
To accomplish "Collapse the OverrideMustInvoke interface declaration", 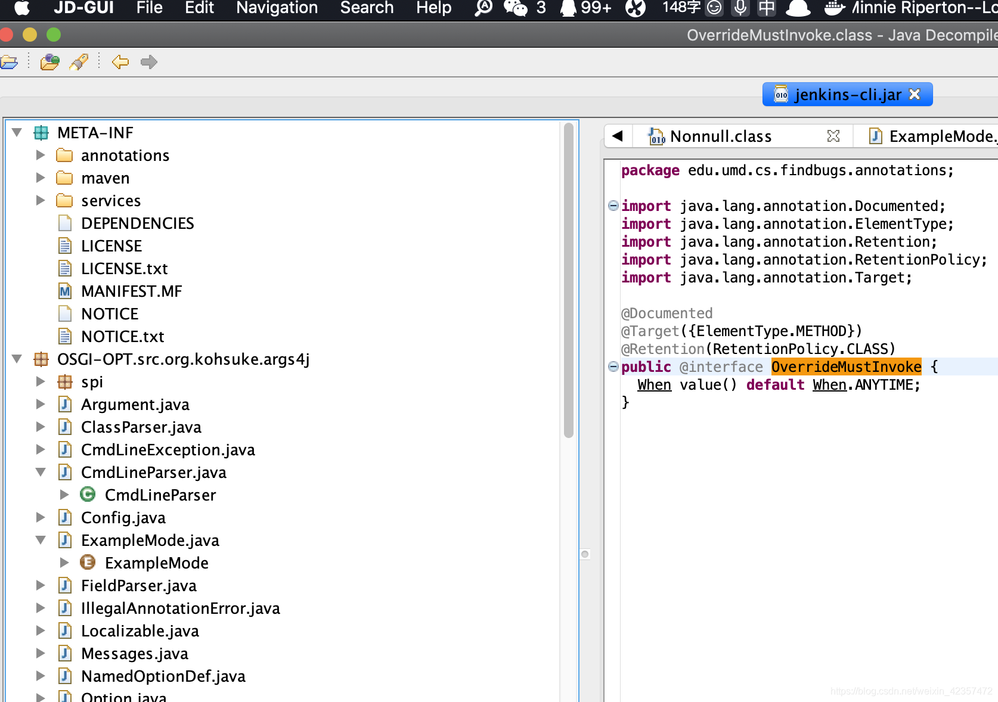I will (x=613, y=367).
